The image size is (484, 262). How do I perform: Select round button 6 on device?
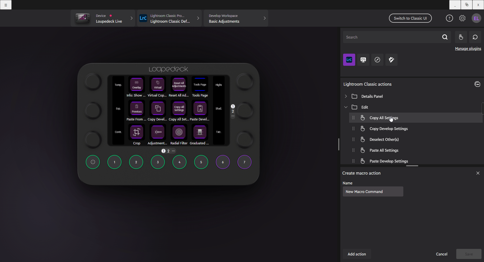pos(223,162)
